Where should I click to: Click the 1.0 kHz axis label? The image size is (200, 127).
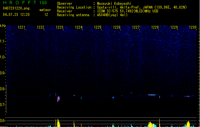point(3,57)
